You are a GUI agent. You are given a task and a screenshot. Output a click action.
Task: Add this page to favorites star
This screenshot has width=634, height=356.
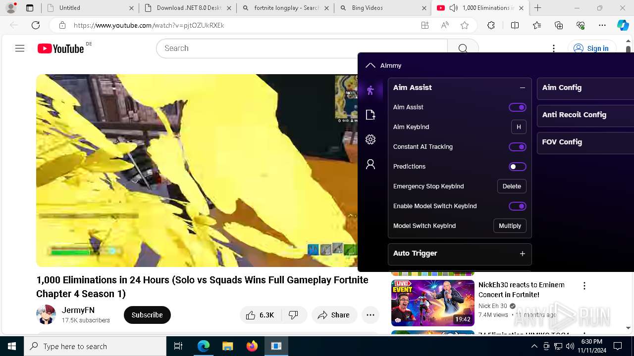464,25
